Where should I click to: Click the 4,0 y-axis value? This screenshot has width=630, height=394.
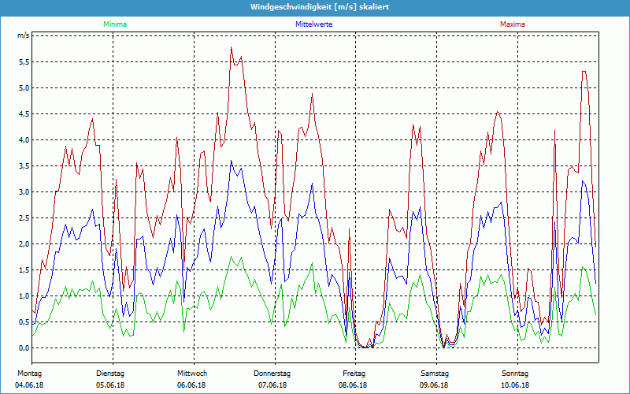(x=24, y=140)
